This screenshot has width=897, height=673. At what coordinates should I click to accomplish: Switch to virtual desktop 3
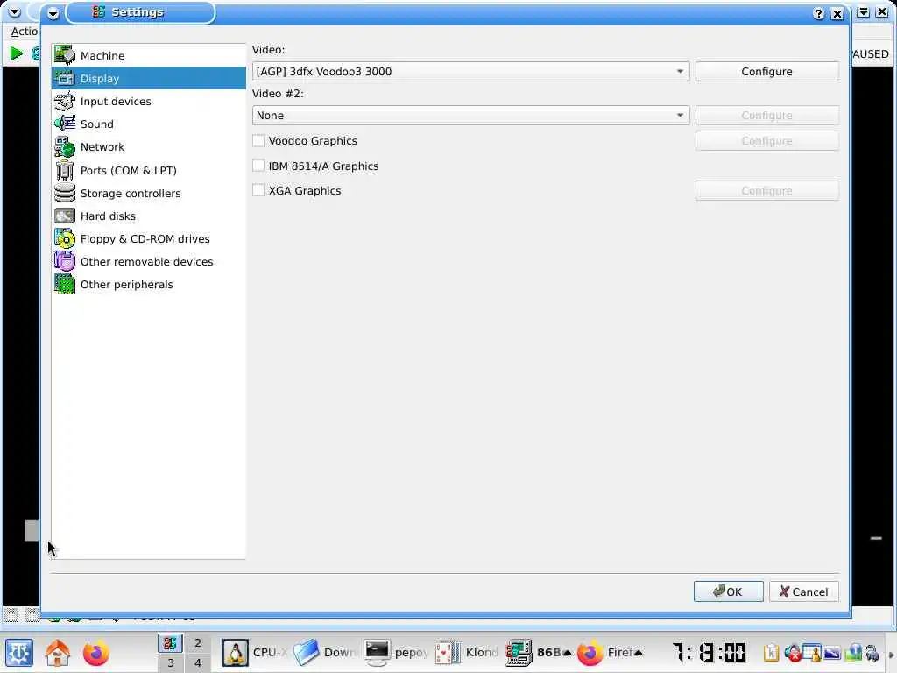pos(171,662)
